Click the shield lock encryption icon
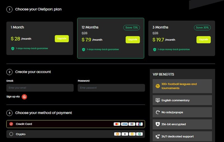224x142 pixels. [158, 124]
